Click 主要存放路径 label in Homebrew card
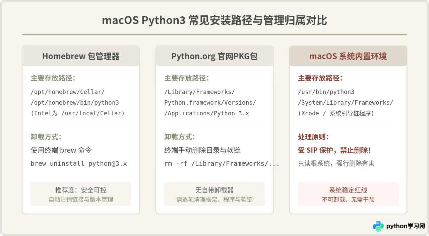The height and width of the screenshot is (236, 429). coord(53,78)
